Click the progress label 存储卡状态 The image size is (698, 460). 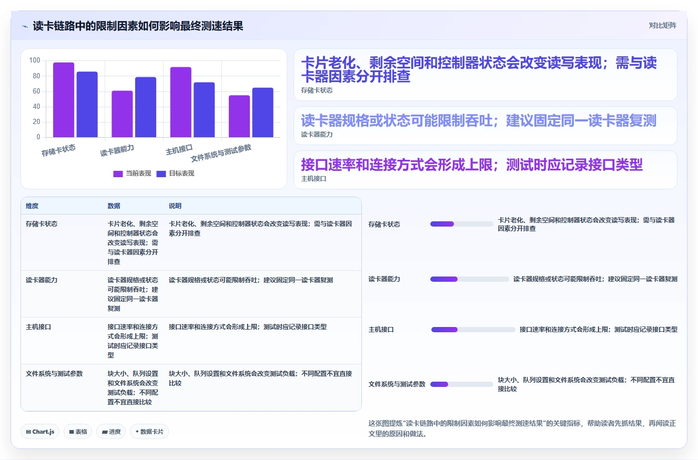pos(384,224)
